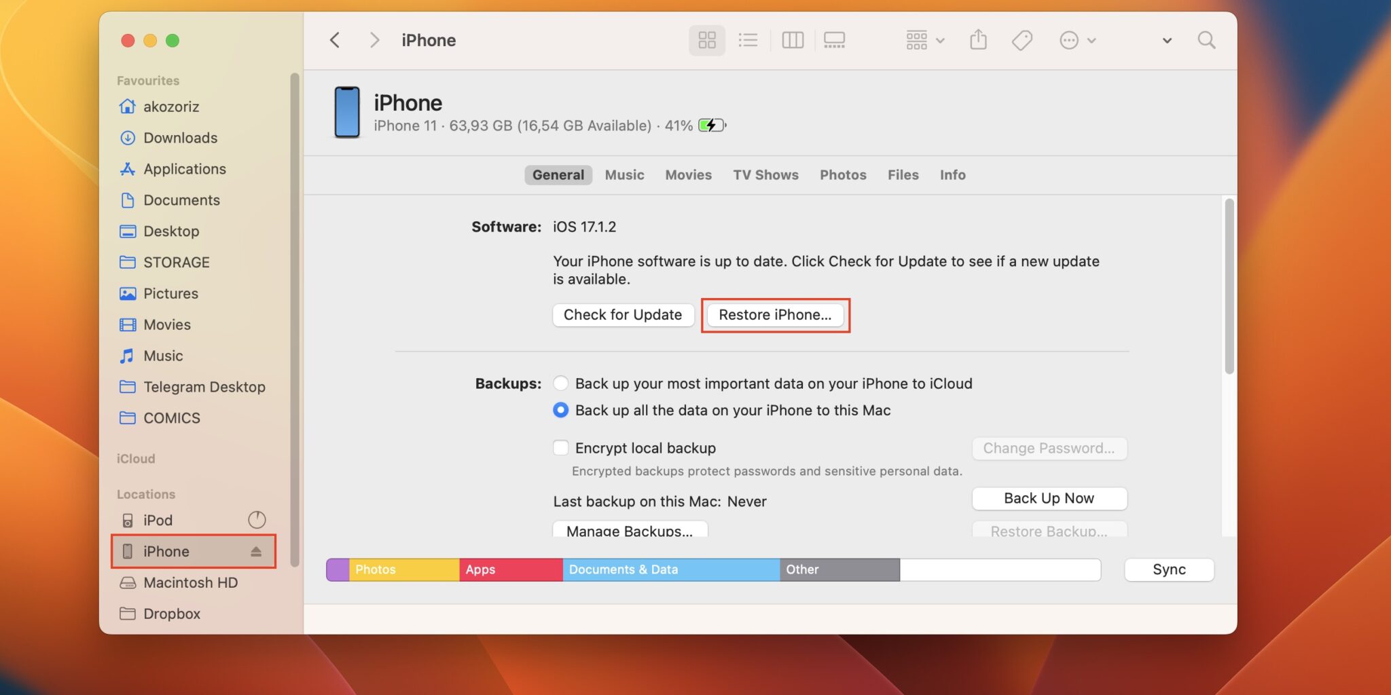Open the group-by options dropdown
Viewport: 1391px width, 695px height.
(x=924, y=40)
